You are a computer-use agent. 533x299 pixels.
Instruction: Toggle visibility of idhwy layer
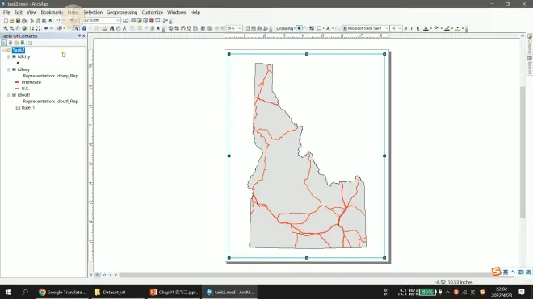pyautogui.click(x=14, y=69)
